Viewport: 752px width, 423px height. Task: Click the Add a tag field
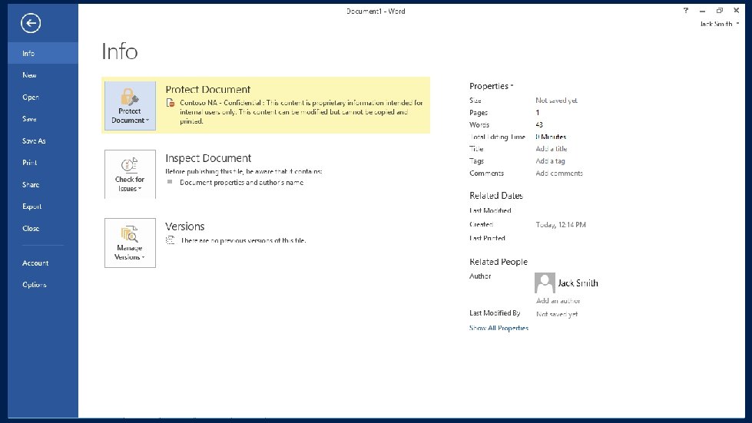(x=550, y=161)
